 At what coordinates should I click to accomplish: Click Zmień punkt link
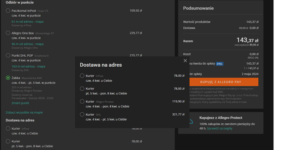(20, 103)
